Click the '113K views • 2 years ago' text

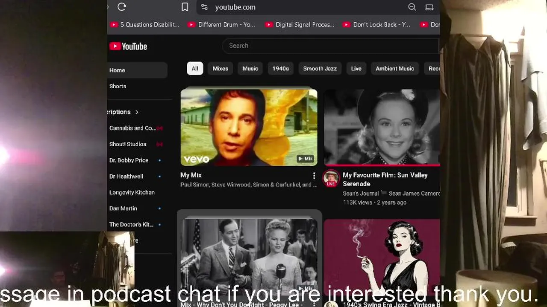coord(374,203)
